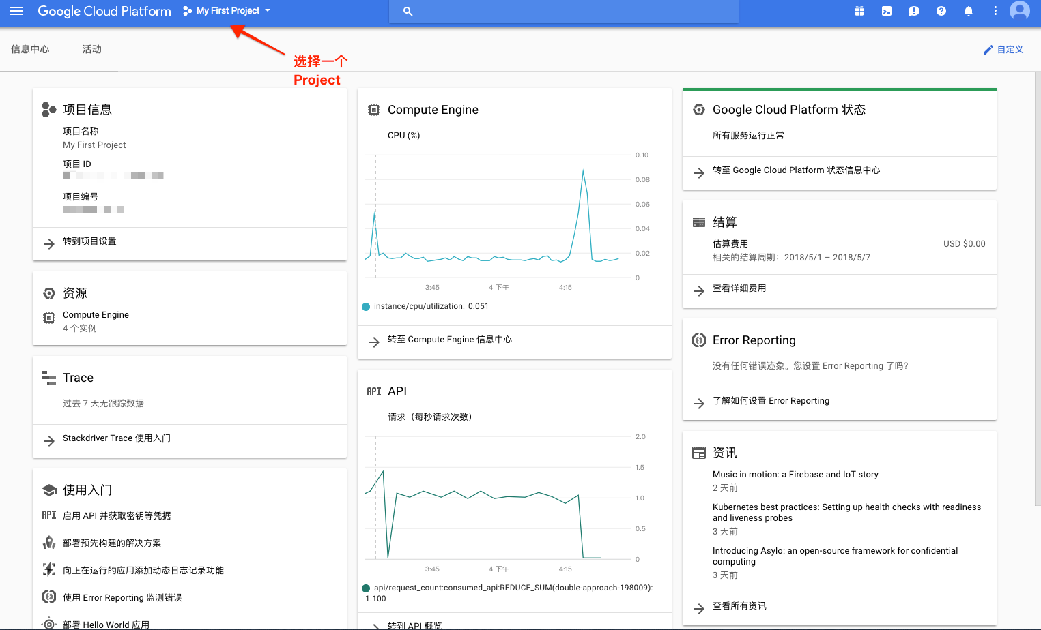The height and width of the screenshot is (630, 1041).
Task: Open Music in motion Firebase and IoT story
Action: click(x=795, y=475)
